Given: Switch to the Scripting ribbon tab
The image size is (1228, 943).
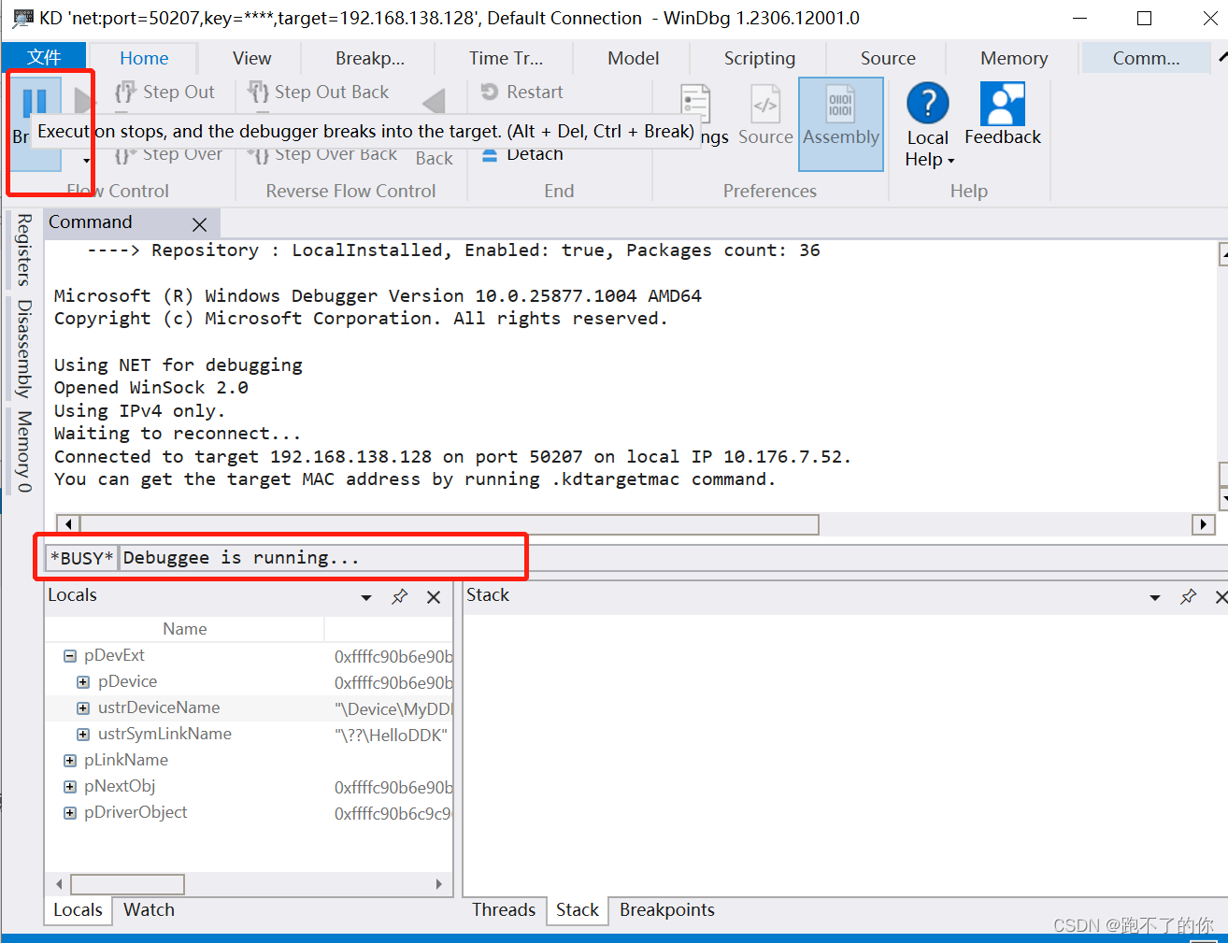Looking at the screenshot, I should pos(760,58).
